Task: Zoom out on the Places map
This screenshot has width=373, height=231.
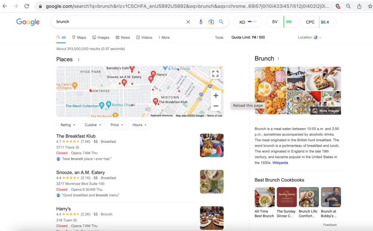Action: tap(216, 106)
